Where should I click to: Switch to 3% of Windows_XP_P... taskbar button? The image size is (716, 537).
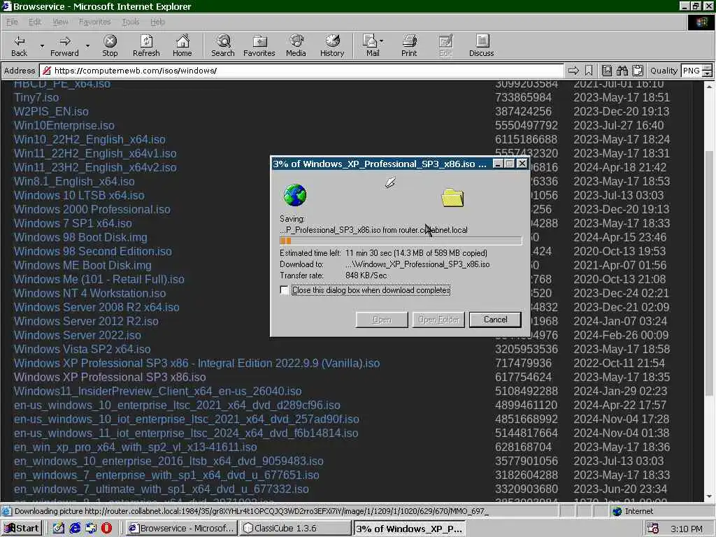(410, 529)
